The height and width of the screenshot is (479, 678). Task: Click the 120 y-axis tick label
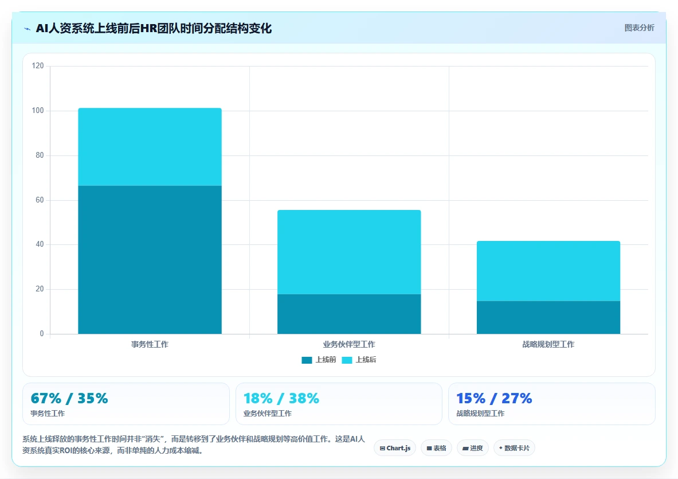tap(38, 66)
